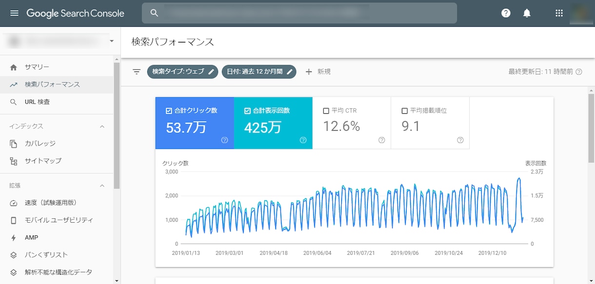595x284 pixels.
Task: Click the 53.7万 total clicks value
Action: 186,127
